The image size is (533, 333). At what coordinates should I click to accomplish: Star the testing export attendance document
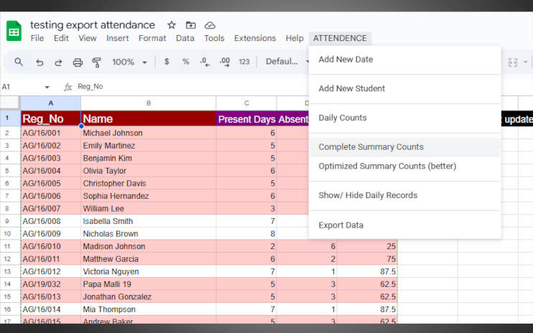coord(172,25)
